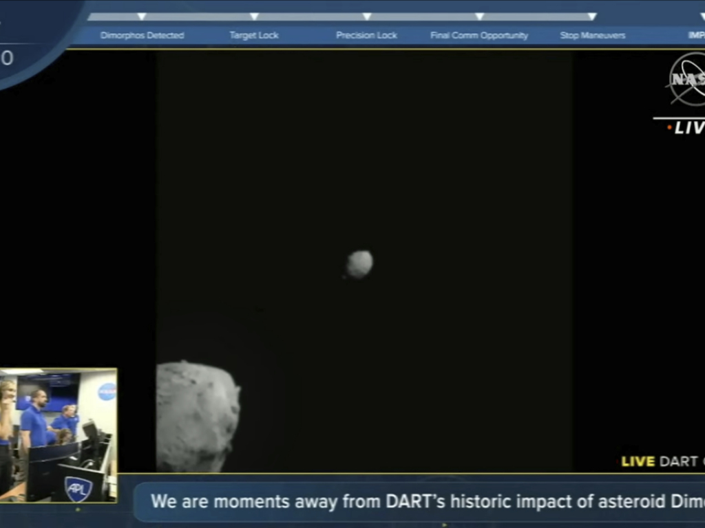This screenshot has height=528, width=705.
Task: Select the Final Comm Opportunity label
Action: coord(479,36)
